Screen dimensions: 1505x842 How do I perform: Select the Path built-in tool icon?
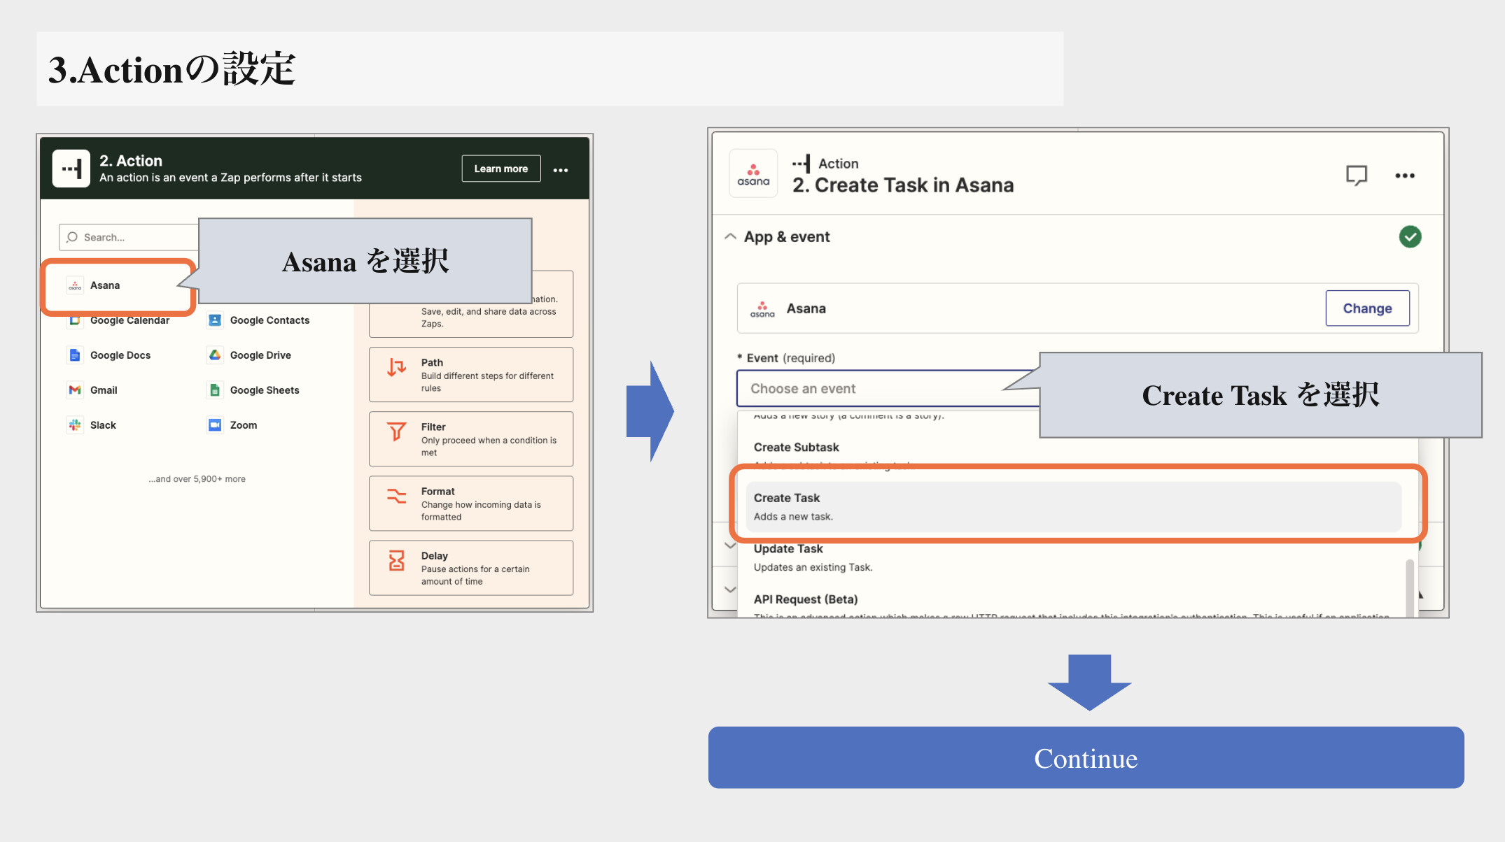[397, 367]
